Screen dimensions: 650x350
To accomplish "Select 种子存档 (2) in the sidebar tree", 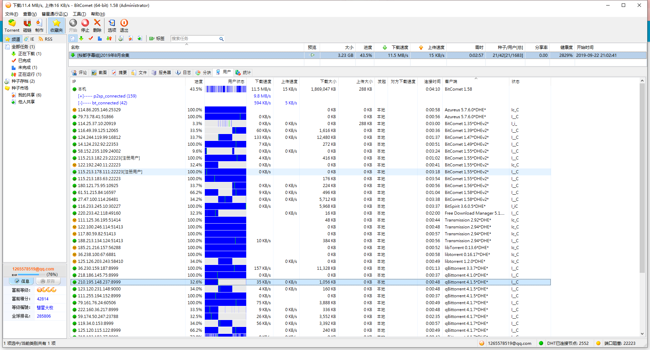I will coord(23,81).
